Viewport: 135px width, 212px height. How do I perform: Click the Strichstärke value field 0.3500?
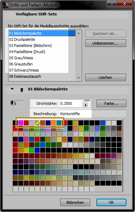[70, 103]
